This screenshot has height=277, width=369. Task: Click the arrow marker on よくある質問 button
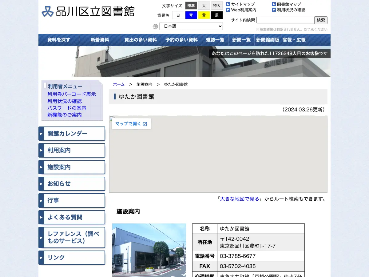tap(41, 217)
